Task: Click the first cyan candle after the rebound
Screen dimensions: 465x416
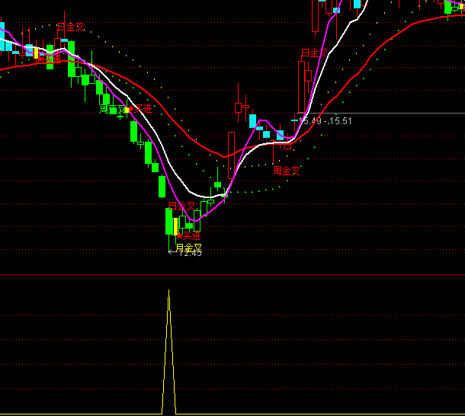Action: click(x=252, y=120)
